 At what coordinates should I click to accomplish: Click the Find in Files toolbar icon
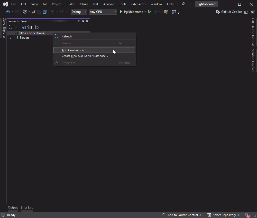pos(166,12)
